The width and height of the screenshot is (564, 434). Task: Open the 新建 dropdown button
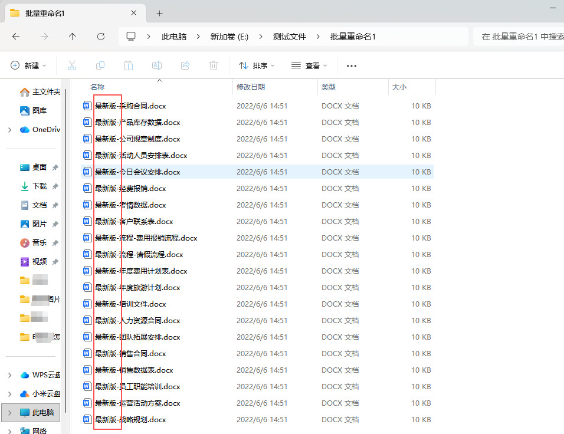[x=28, y=65]
